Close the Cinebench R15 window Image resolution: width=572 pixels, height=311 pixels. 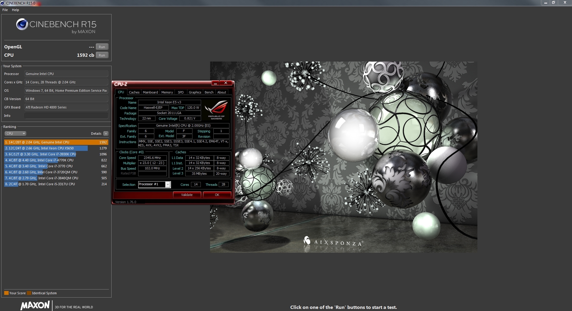[x=565, y=3]
